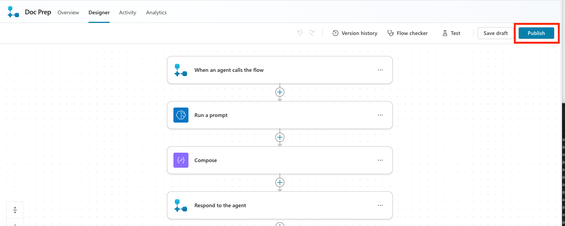Open the Compose action ellipsis menu

[380, 160]
